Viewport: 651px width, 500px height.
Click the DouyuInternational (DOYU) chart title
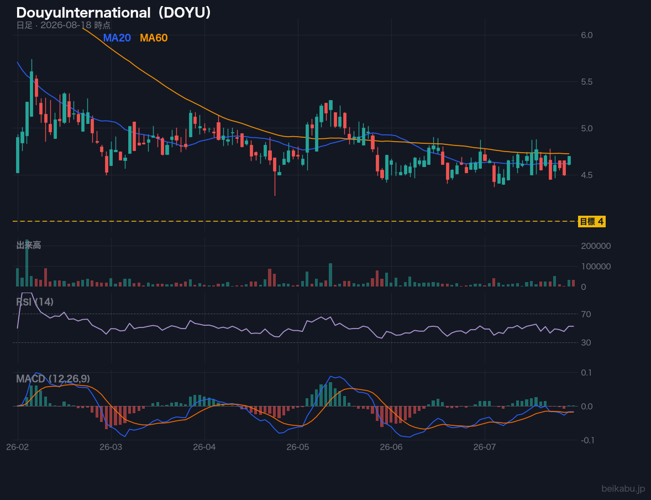(114, 13)
